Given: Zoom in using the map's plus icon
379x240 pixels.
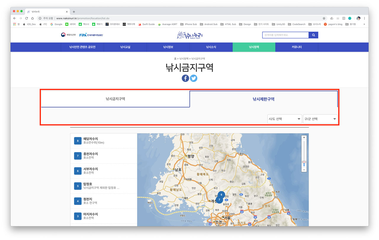Looking at the screenshot, I should pyautogui.click(x=304, y=137).
